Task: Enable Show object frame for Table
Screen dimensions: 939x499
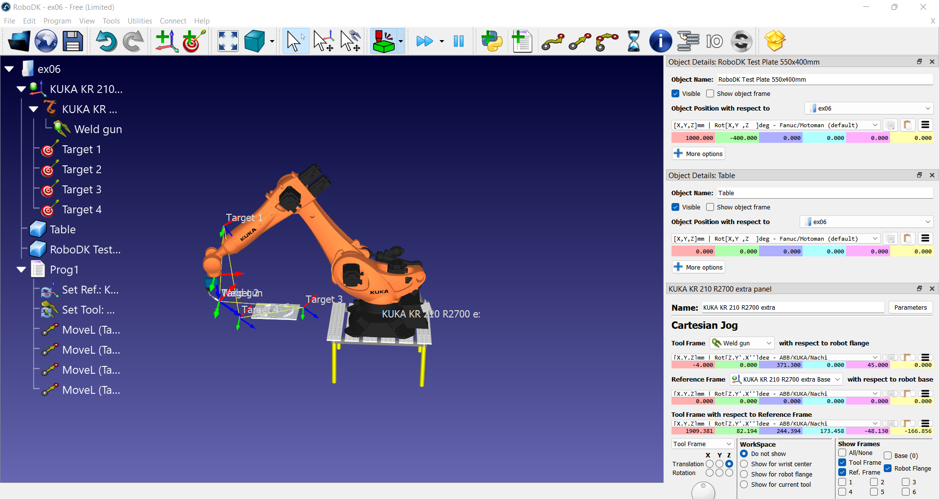Action: [710, 207]
